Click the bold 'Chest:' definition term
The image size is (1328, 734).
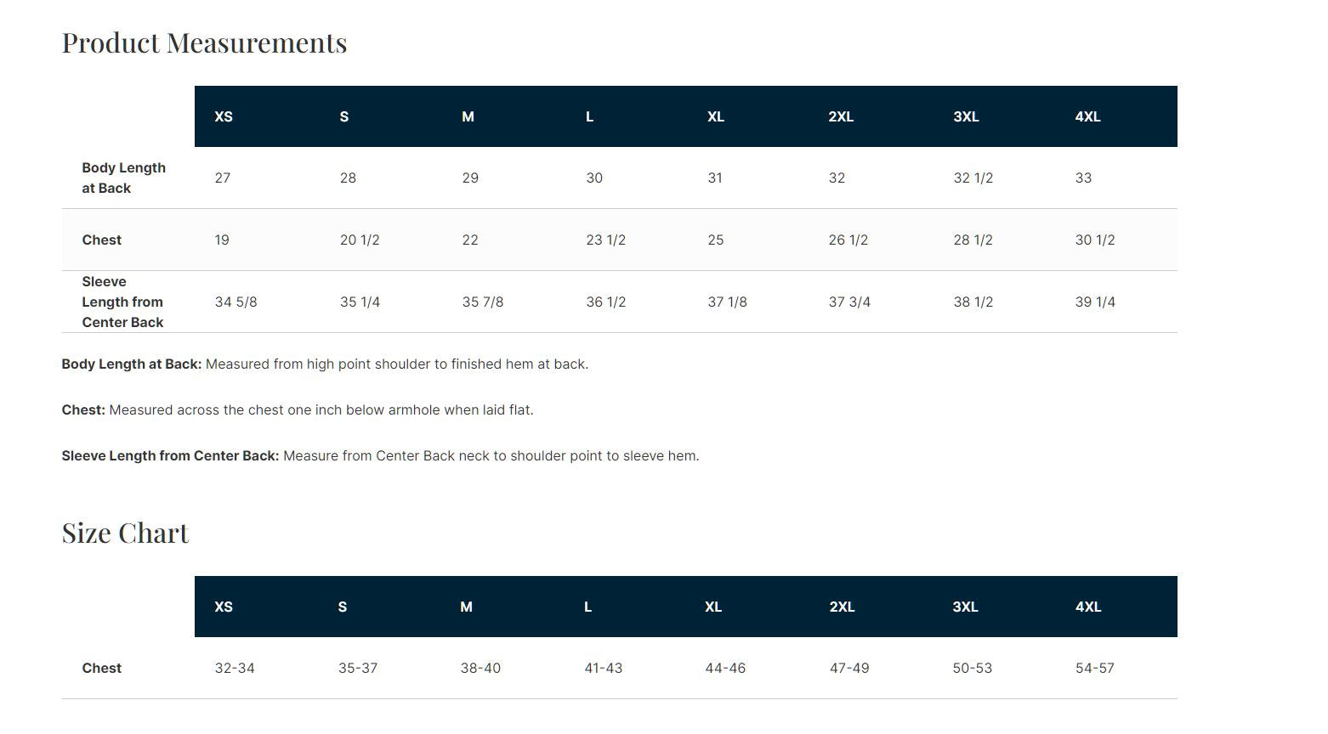83,409
